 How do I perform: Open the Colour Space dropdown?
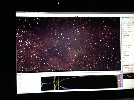tap(130, 26)
